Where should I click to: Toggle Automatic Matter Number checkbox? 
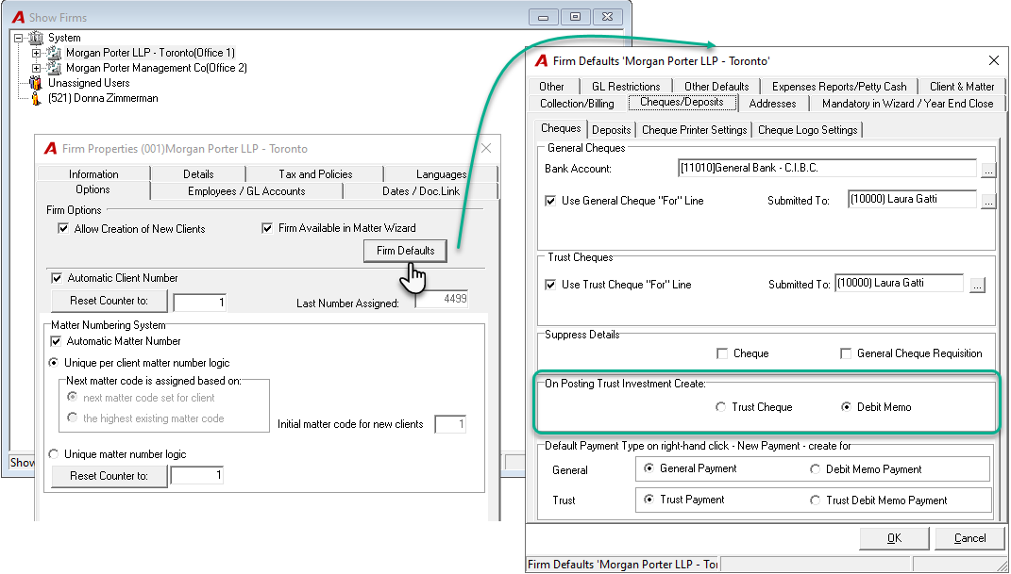(x=56, y=341)
